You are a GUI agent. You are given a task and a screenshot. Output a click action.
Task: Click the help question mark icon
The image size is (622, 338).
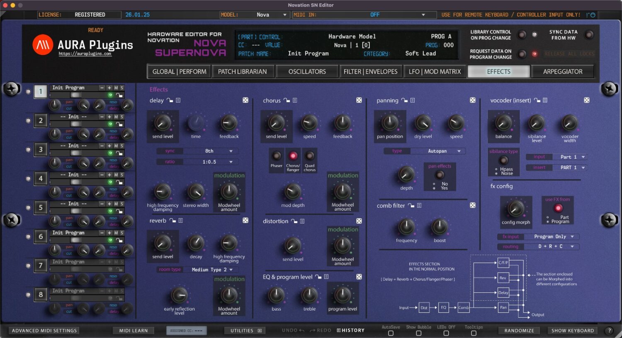tap(609, 331)
